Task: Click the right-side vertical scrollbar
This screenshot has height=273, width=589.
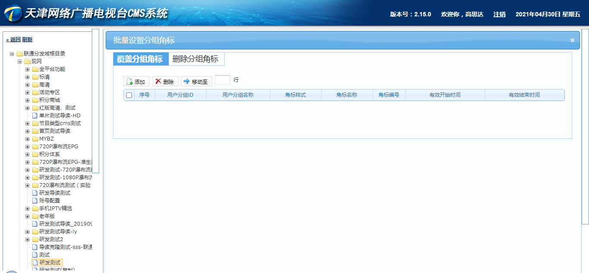Action: (x=585, y=126)
